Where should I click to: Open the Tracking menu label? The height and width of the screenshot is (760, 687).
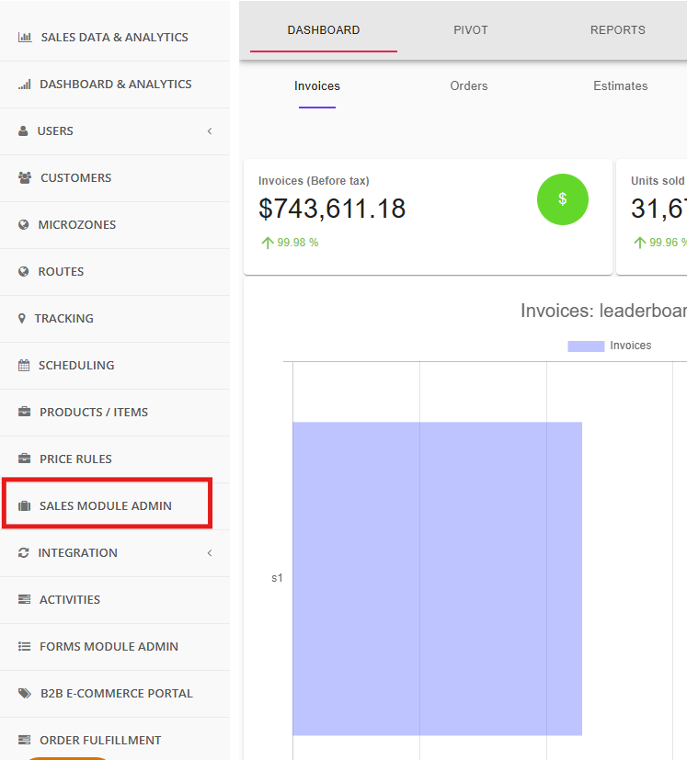[x=64, y=319]
